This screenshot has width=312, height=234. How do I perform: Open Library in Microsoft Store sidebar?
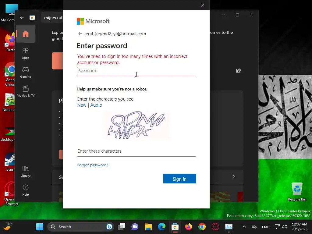(x=26, y=171)
